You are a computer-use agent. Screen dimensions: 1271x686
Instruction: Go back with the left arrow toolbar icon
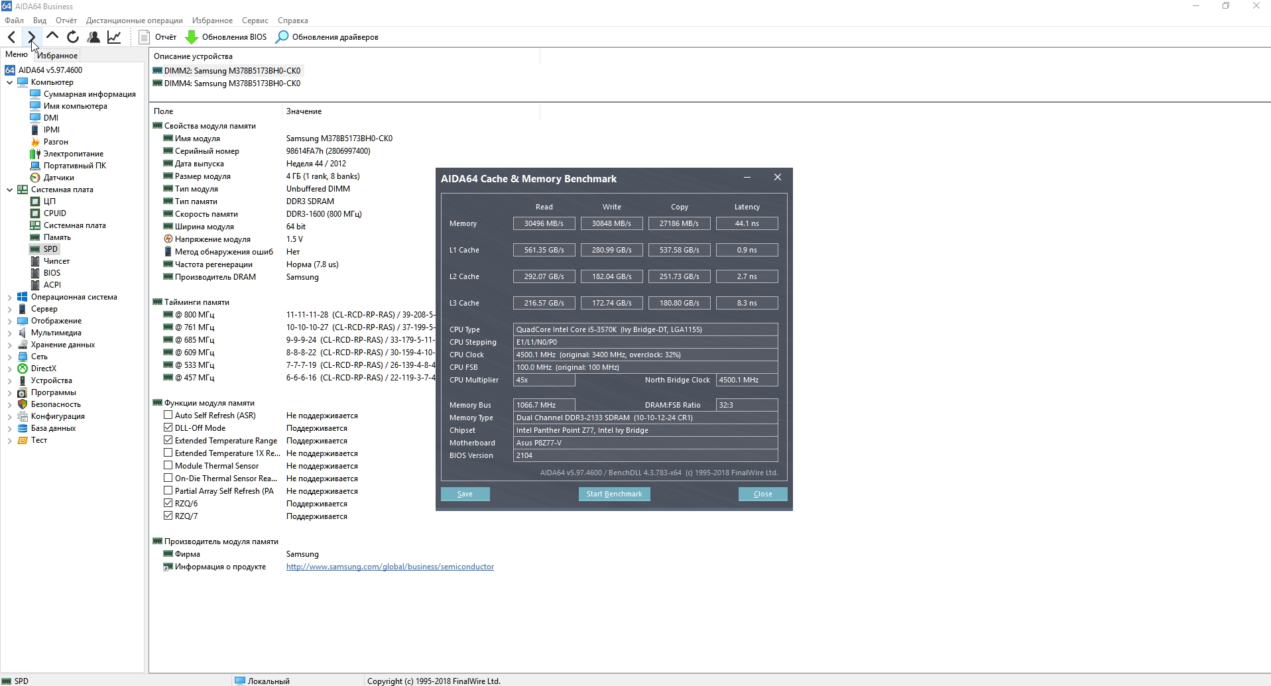tap(11, 37)
